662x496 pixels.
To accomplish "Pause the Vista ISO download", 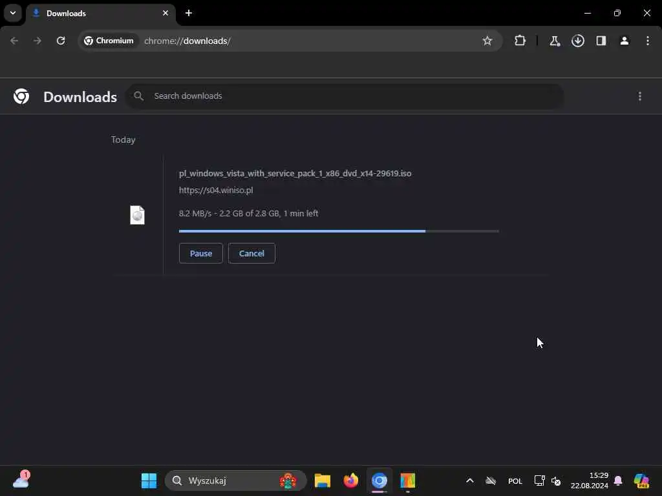I will 201,253.
